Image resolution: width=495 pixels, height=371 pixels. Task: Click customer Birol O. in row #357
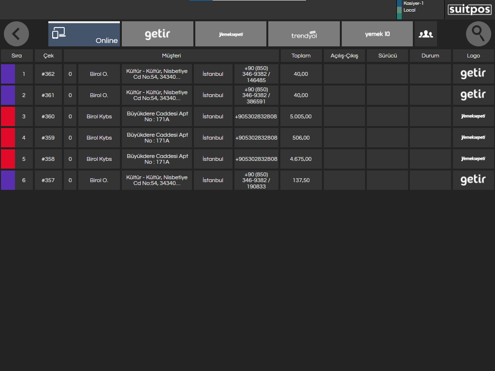[x=99, y=180]
